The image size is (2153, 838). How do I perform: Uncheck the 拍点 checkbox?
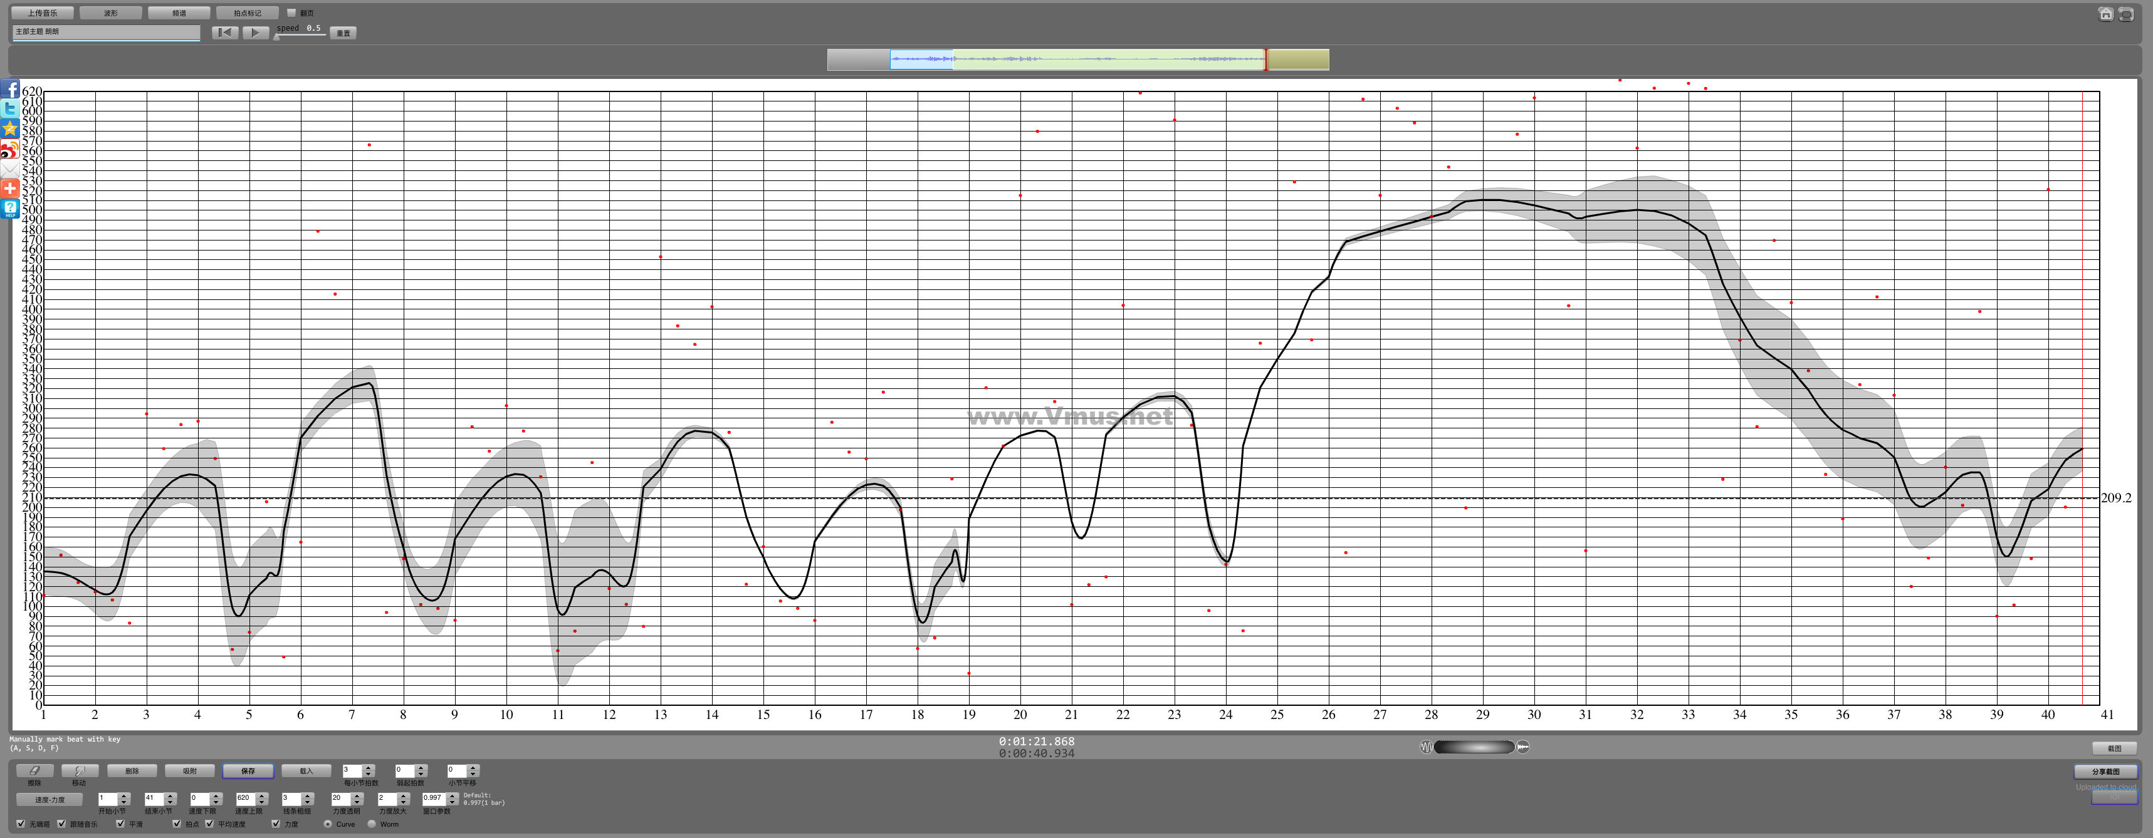pos(176,824)
